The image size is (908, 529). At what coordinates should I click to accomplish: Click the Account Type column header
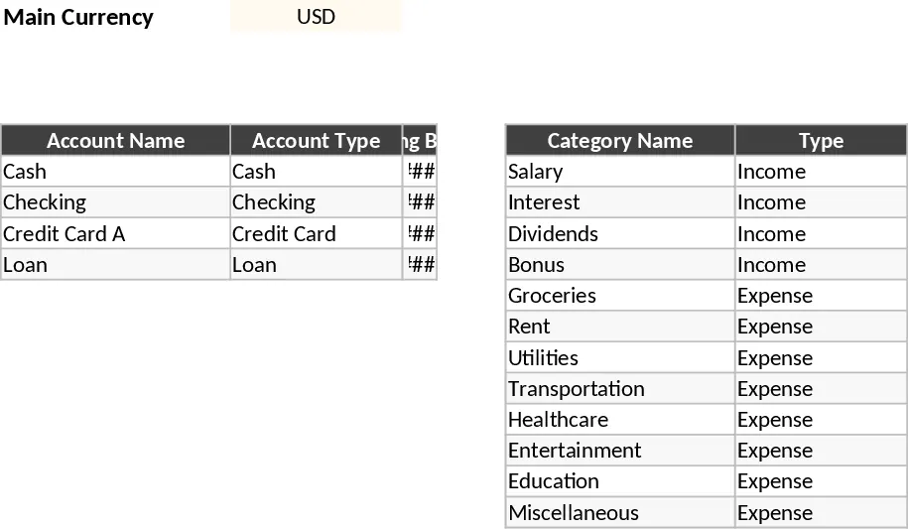[317, 141]
